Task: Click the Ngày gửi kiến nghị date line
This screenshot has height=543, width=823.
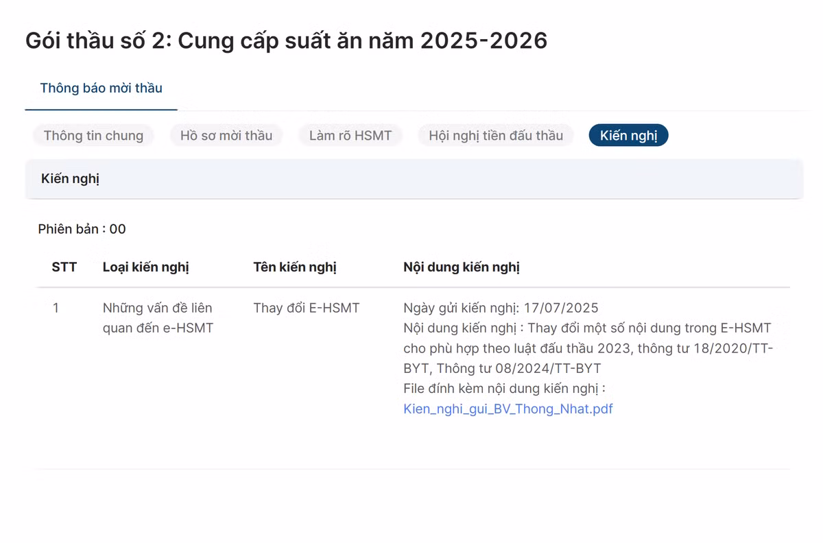Action: tap(501, 309)
